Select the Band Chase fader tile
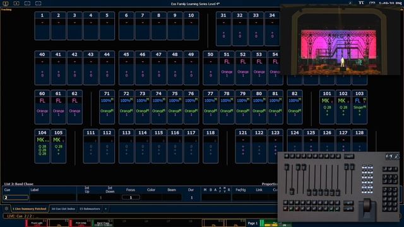 pos(103,223)
